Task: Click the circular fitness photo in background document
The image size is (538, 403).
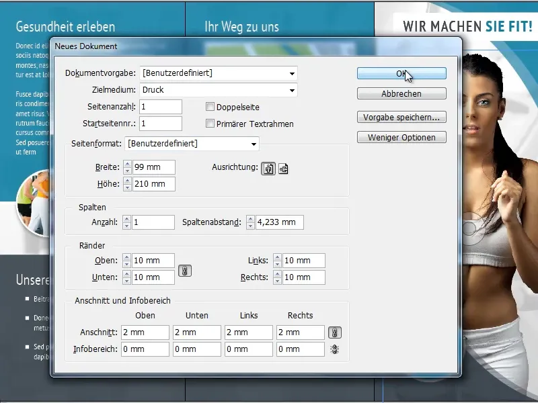Action: 34,204
